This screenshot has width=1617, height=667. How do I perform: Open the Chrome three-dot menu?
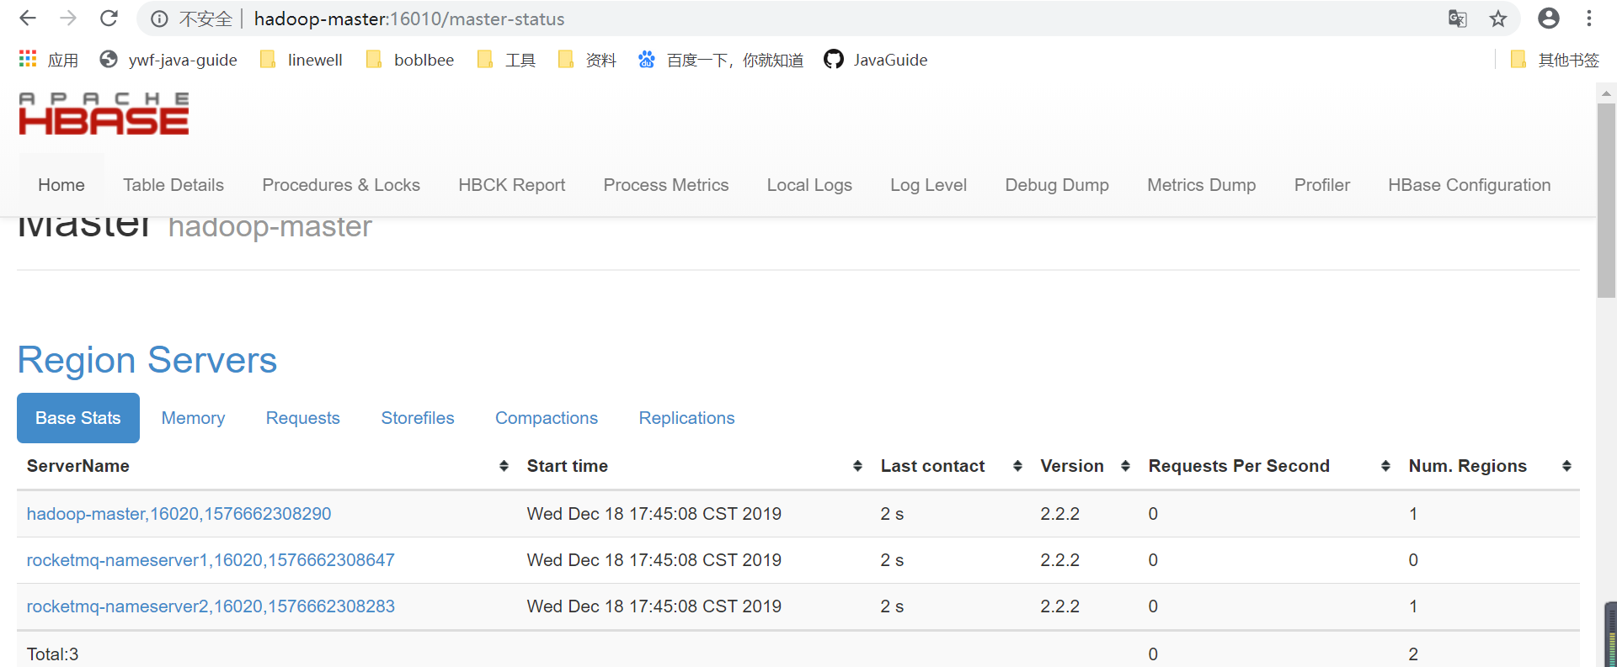(1589, 19)
